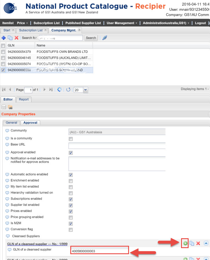The image size is (210, 260).
Task: Delete cleansed supplier entry No. 1
Action: 198,243
